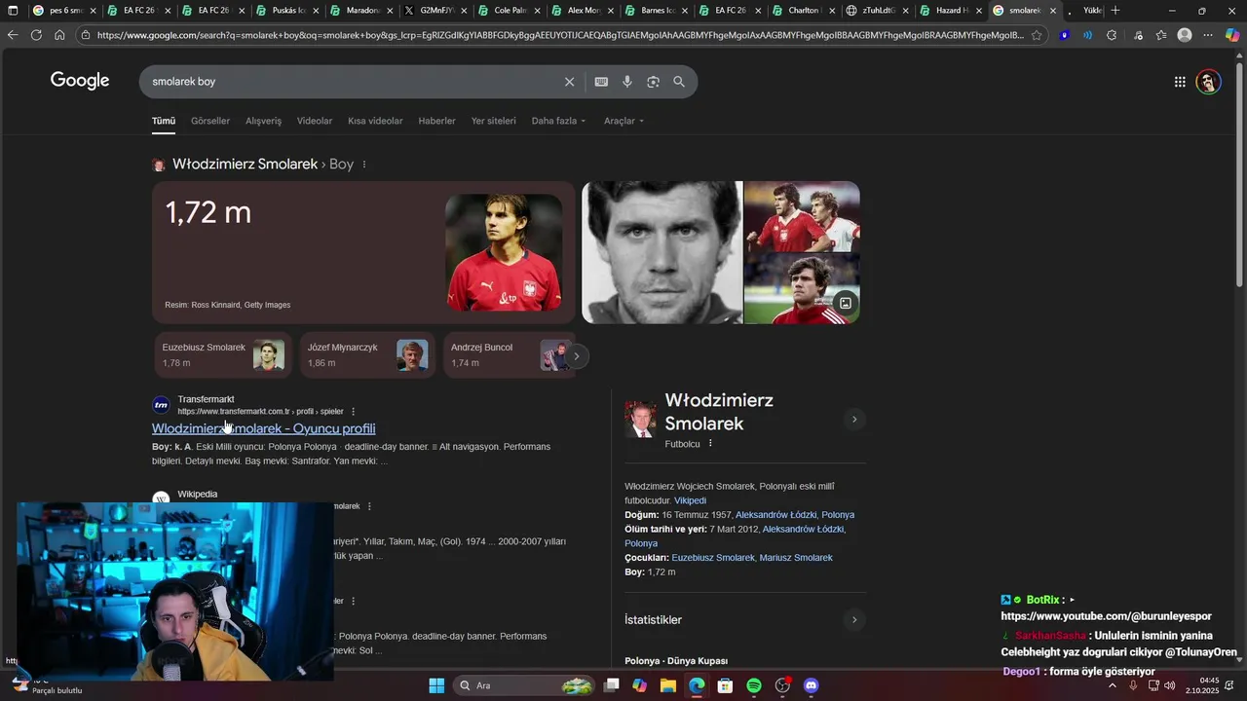Open Edge settings and more menu

click(x=1208, y=35)
